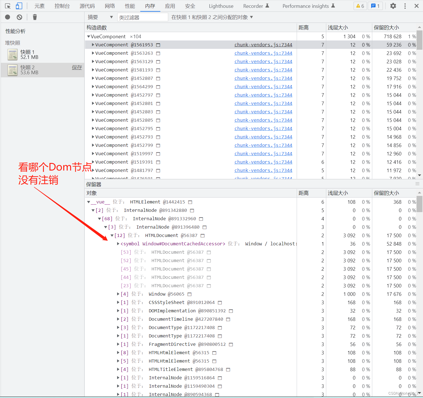Switch to the 控制台 tab

point(62,6)
